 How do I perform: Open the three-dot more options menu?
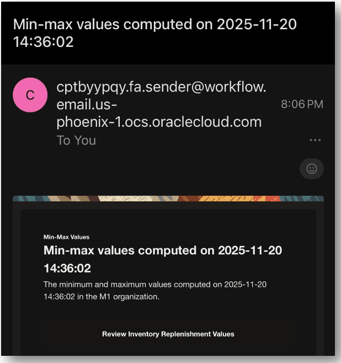tap(315, 141)
